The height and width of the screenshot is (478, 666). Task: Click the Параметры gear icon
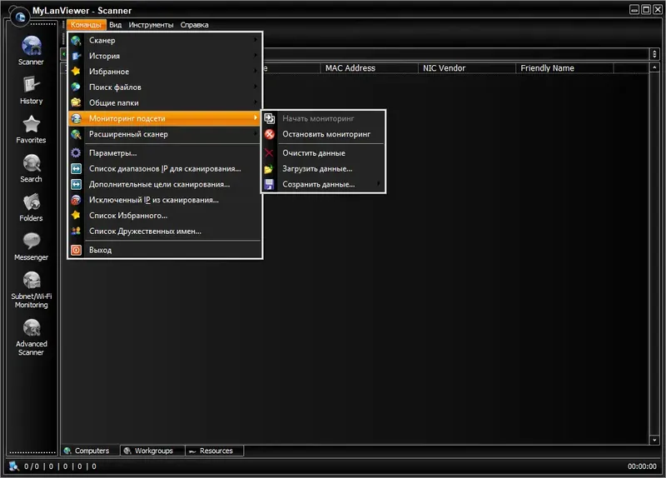(x=76, y=153)
